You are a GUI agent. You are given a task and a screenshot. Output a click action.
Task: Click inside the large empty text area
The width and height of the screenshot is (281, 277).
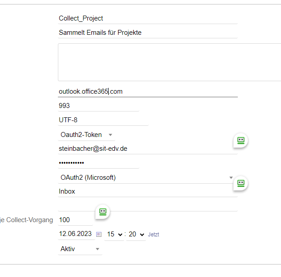click(x=169, y=62)
